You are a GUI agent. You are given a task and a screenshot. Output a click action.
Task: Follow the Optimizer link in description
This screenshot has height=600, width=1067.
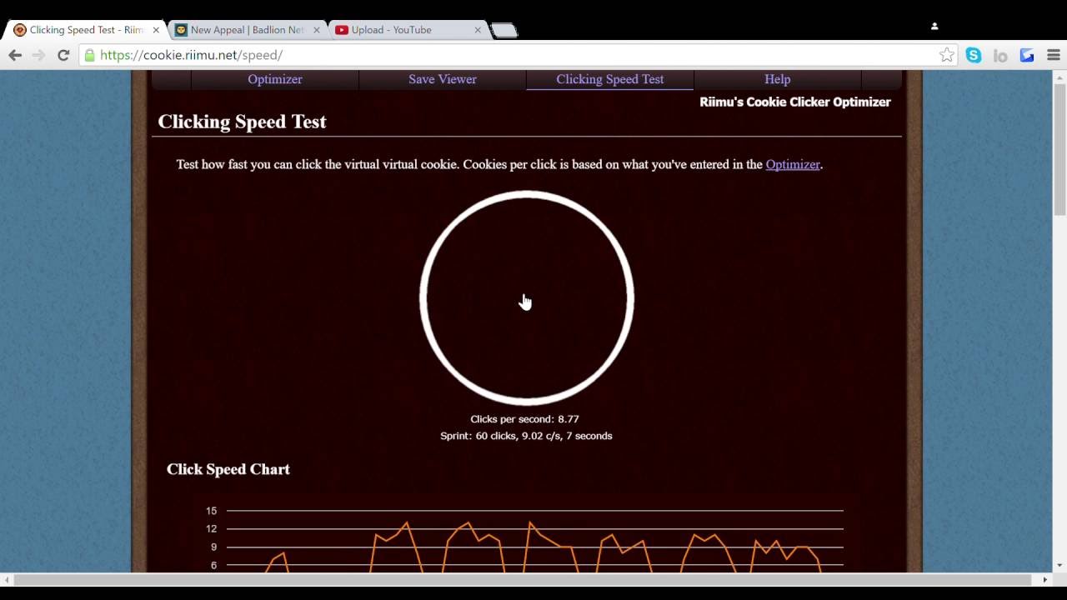tap(793, 164)
